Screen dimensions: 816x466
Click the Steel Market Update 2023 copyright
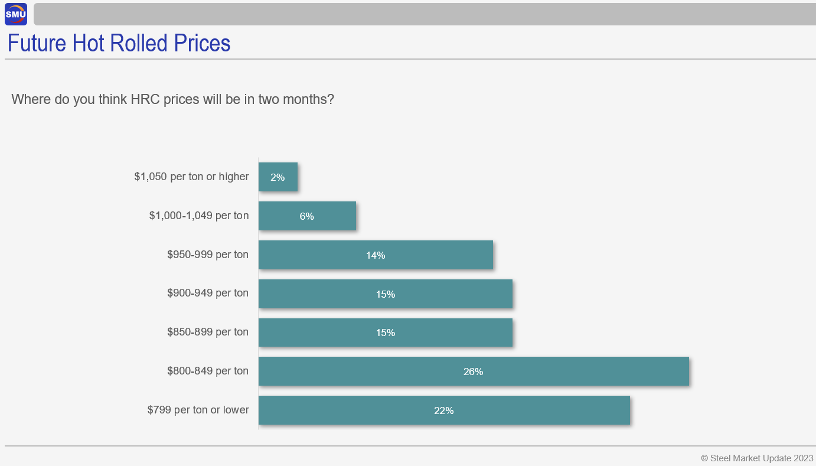[757, 458]
